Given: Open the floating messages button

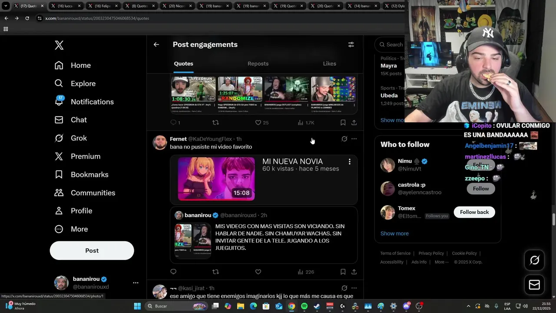Looking at the screenshot, I should click(x=534, y=285).
